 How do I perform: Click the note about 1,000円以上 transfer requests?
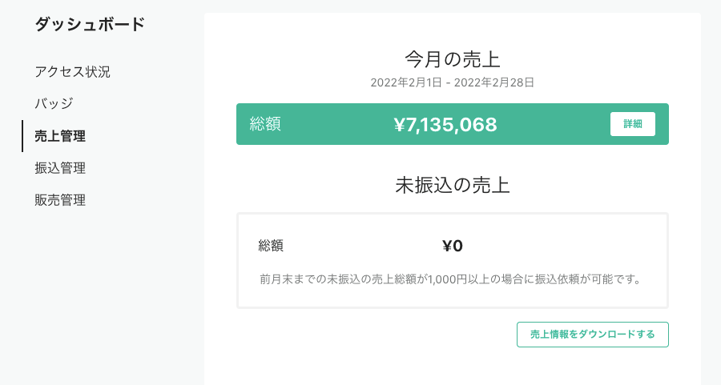point(450,279)
